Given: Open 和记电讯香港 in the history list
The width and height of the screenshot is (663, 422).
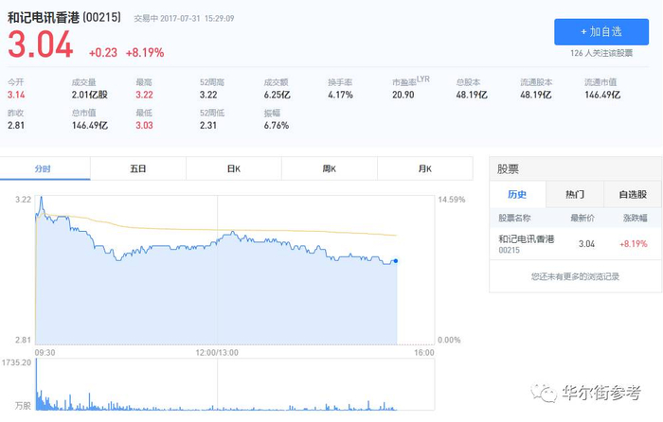Looking at the screenshot, I should coord(526,238).
